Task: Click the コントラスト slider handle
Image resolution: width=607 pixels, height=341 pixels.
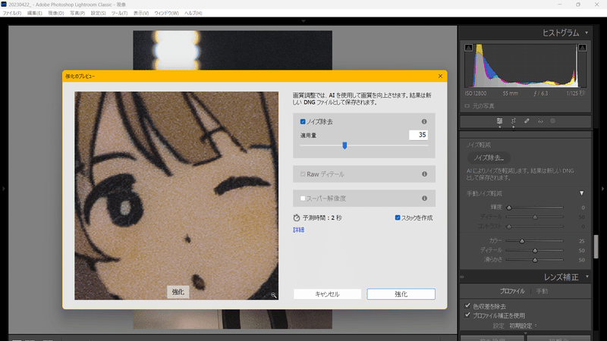Action: click(x=509, y=227)
